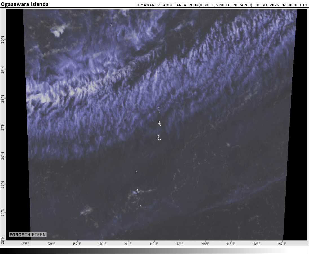Click the Mukojima island outline
This screenshot has height=254, width=309.
tap(158, 108)
